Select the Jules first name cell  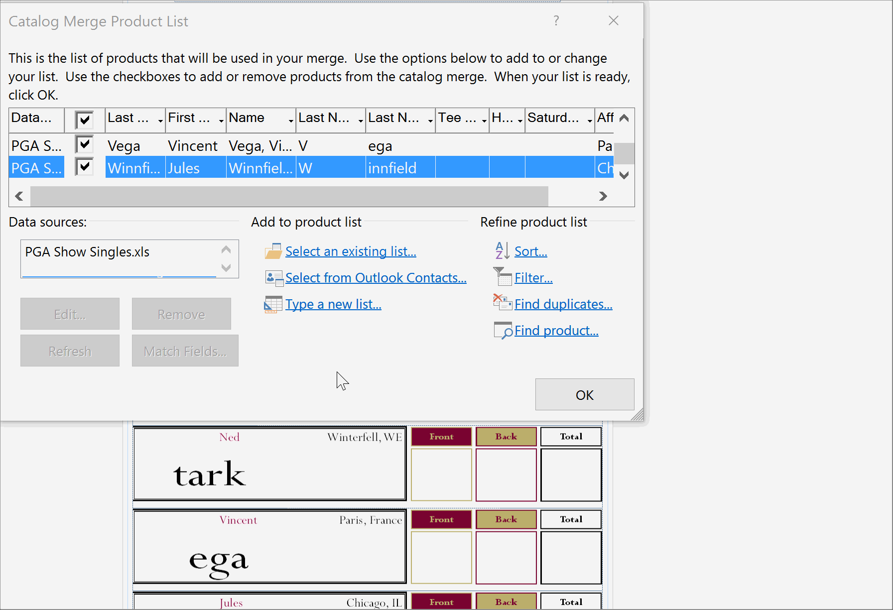point(195,167)
